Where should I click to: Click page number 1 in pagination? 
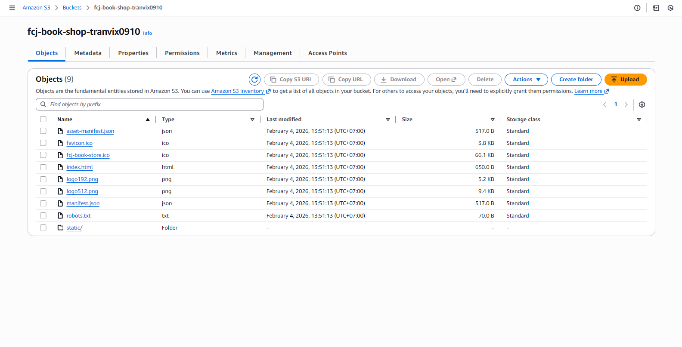pos(616,104)
